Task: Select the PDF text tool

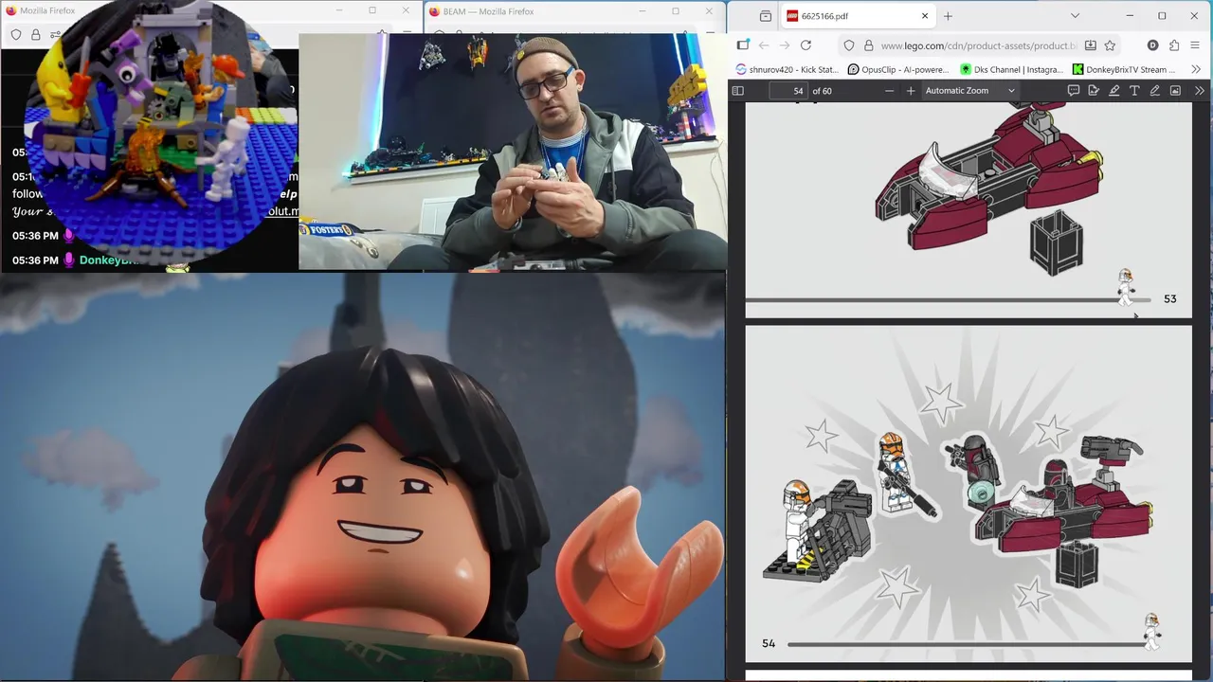Action: [1134, 91]
